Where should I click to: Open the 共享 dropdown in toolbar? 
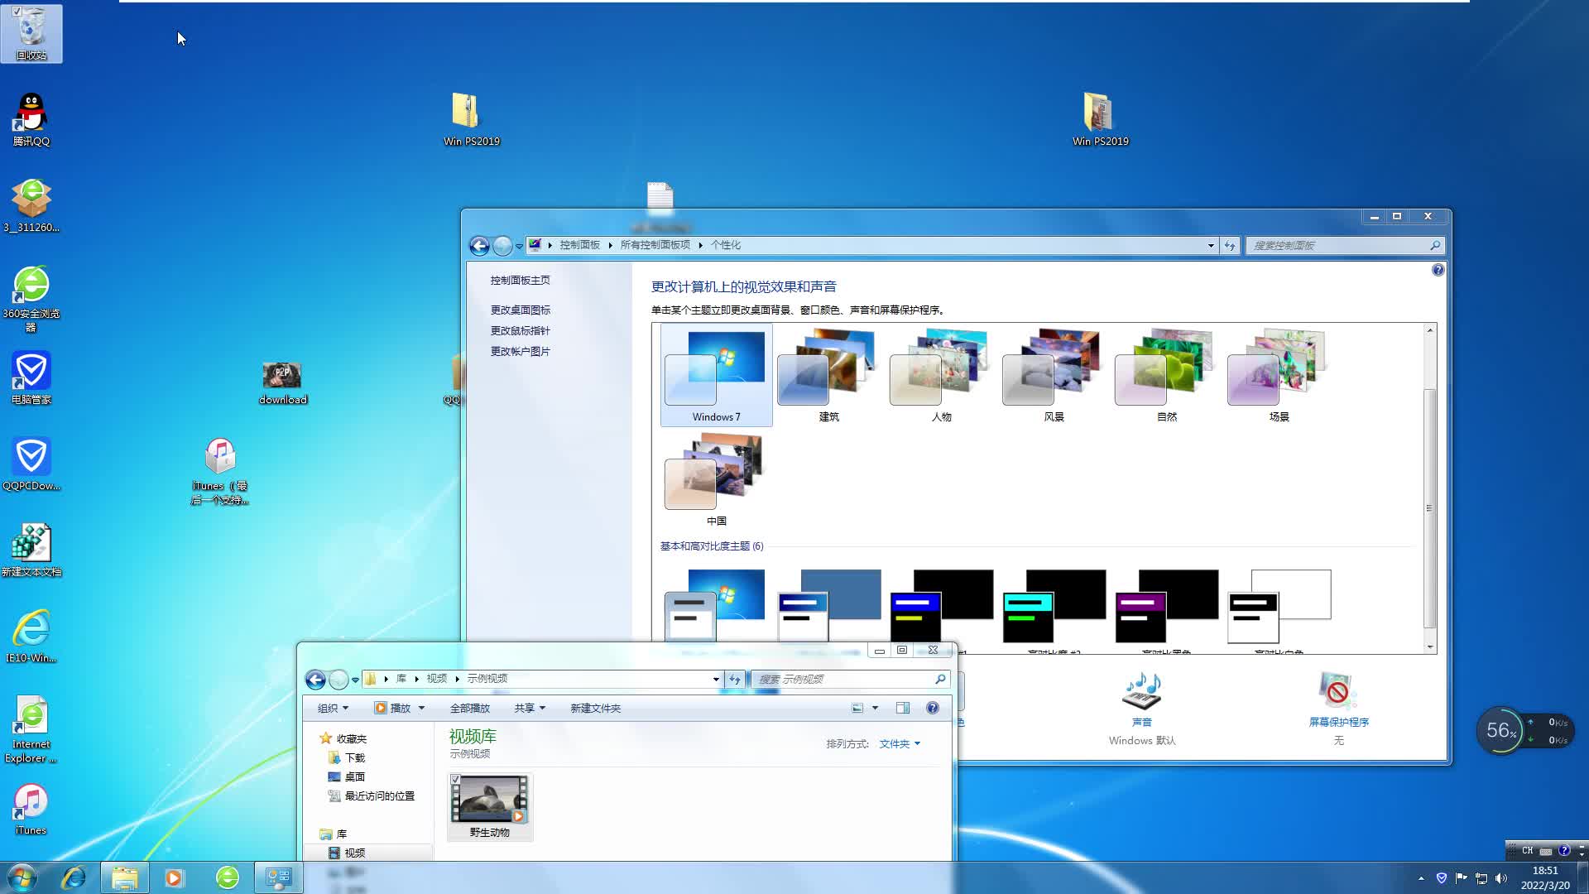pos(529,708)
